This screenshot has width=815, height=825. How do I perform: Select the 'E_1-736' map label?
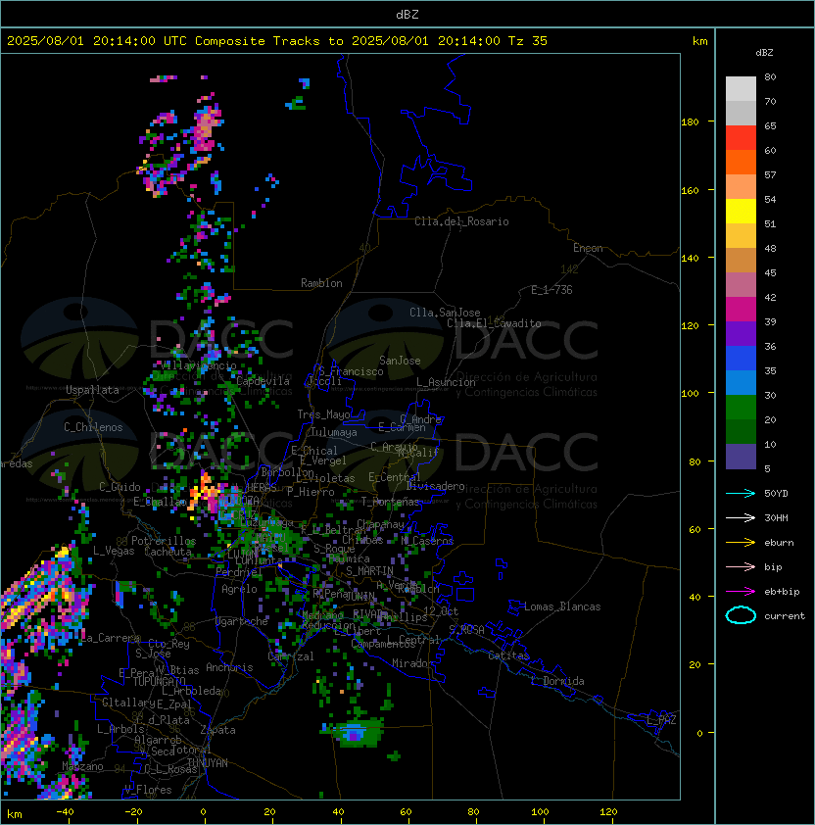tap(551, 290)
